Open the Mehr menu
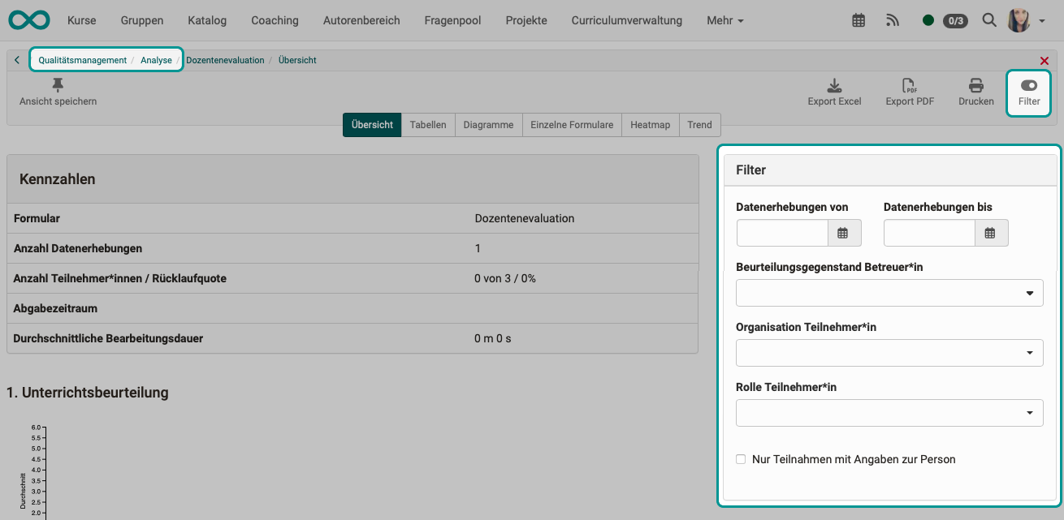Screen dimensions: 1064x520 (724, 20)
